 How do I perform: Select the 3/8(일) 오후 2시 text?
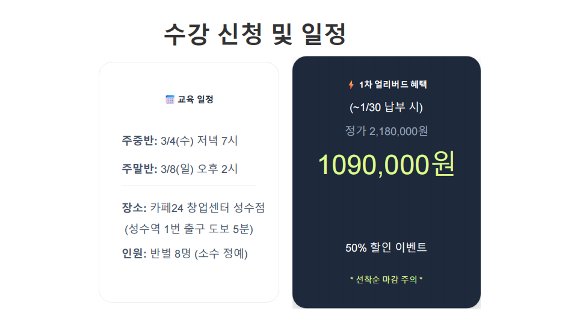click(x=199, y=169)
